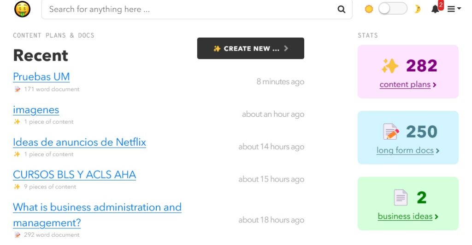This screenshot has width=472, height=245.
Task: Open 'What is business administration and management?' doc
Action: coord(97,215)
